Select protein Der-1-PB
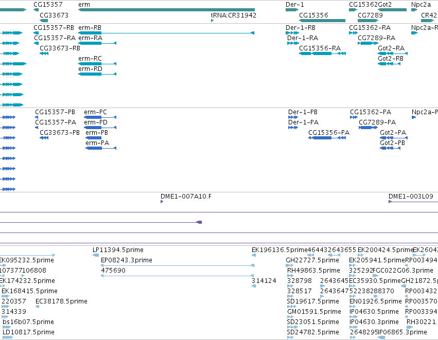This screenshot has width=438, height=340. pos(303,112)
